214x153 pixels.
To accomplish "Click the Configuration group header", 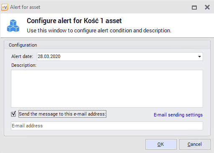I will [x=107, y=45].
